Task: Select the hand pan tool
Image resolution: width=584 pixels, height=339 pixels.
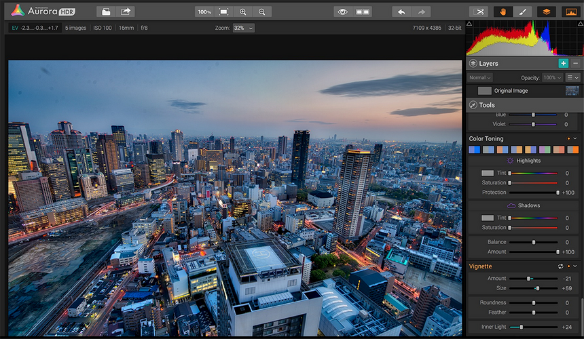Action: pos(503,12)
